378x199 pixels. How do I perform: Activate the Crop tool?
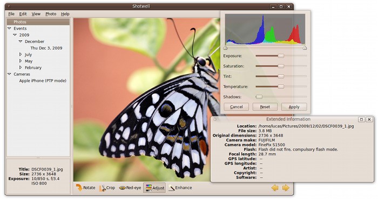pyautogui.click(x=107, y=188)
